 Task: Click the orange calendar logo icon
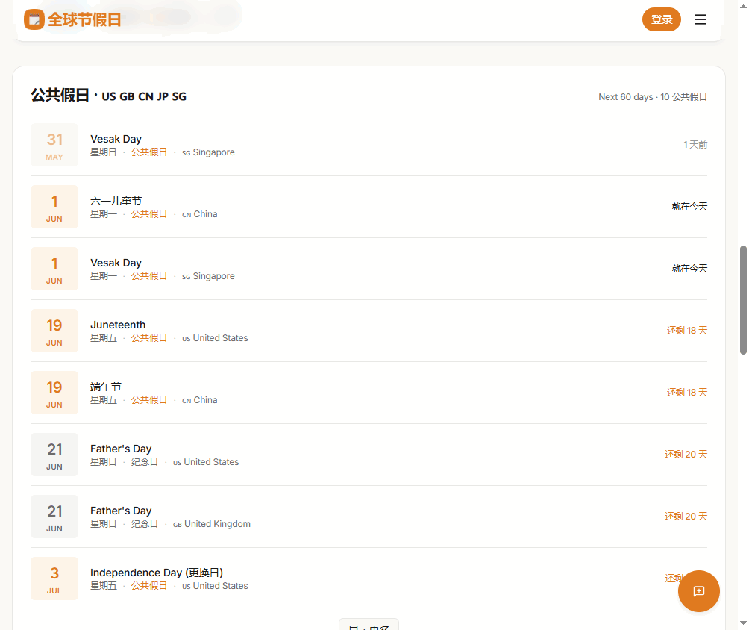[34, 19]
